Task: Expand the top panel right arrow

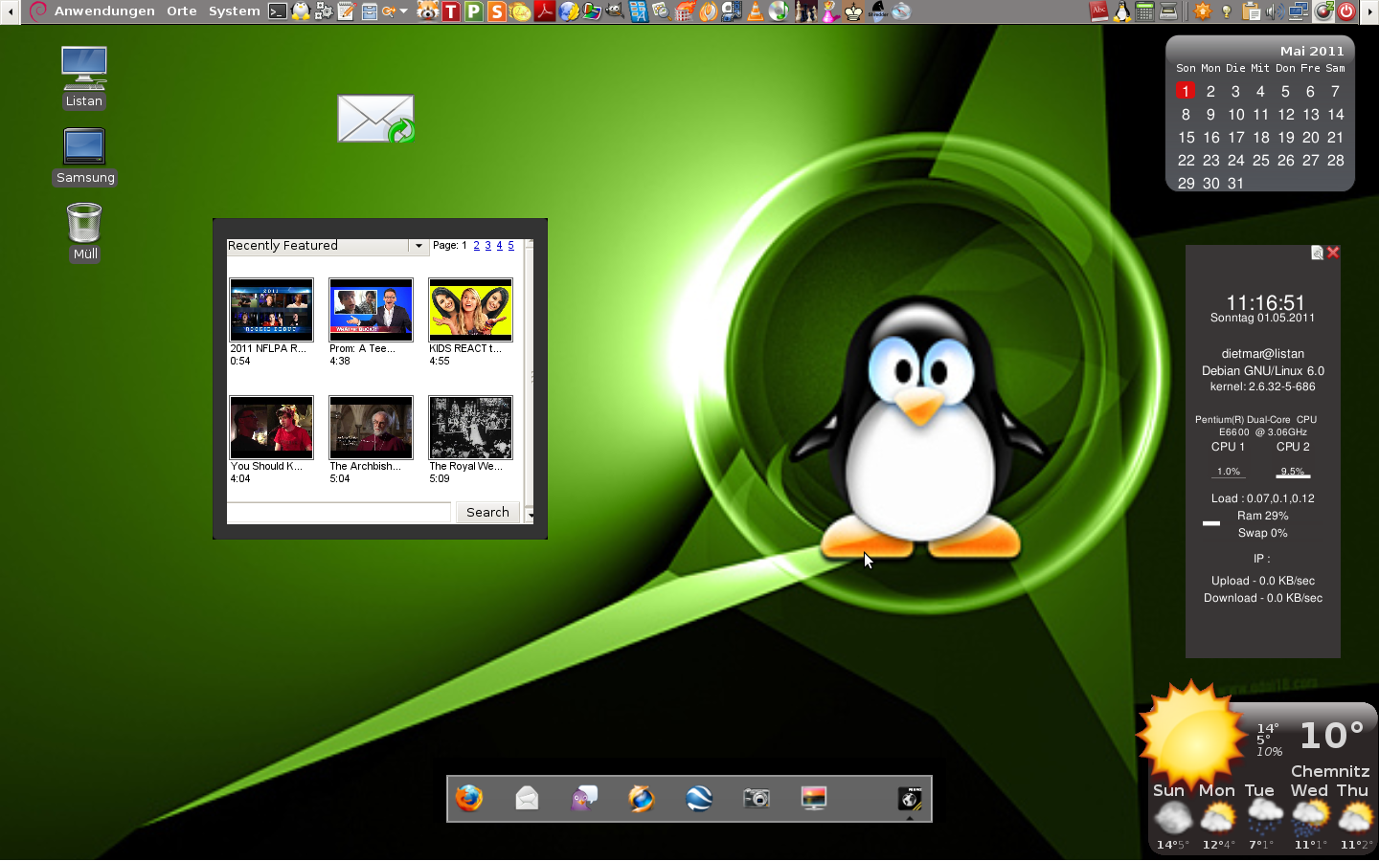Action: point(1369,11)
